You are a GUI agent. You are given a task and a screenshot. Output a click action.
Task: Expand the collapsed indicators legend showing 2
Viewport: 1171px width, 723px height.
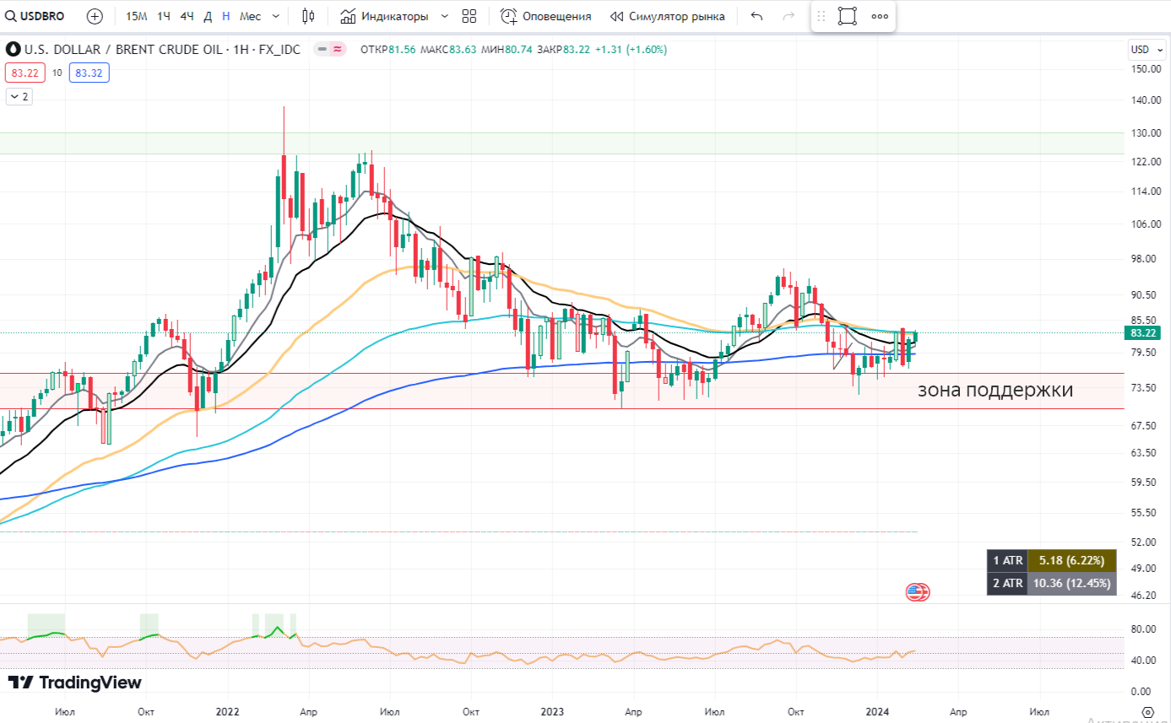click(x=19, y=97)
